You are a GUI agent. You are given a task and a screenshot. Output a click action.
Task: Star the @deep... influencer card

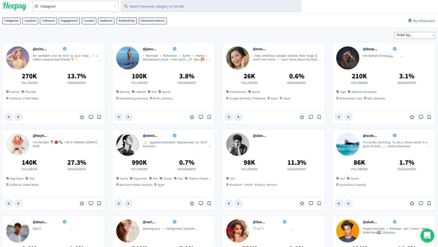click(x=412, y=117)
